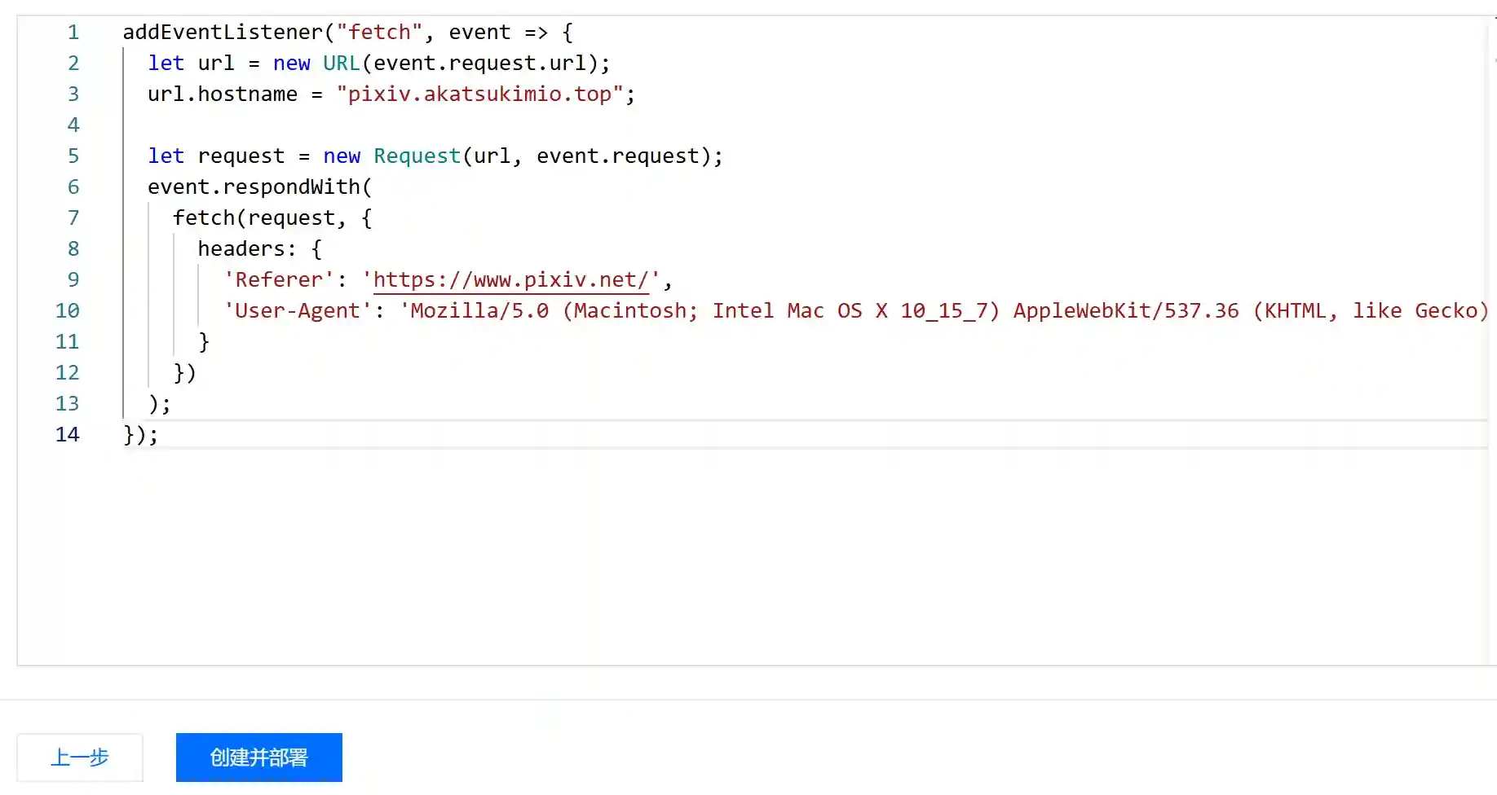The image size is (1497, 795).
Task: Click the Request class name on line 5
Action: pos(417,156)
